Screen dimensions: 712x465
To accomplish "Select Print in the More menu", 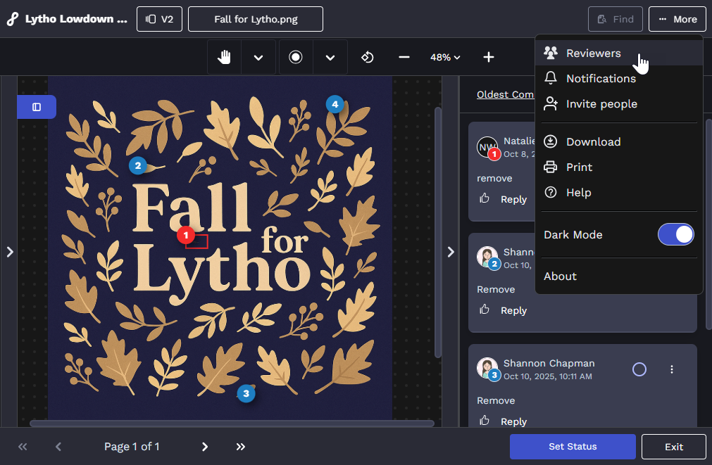I will pos(619,167).
